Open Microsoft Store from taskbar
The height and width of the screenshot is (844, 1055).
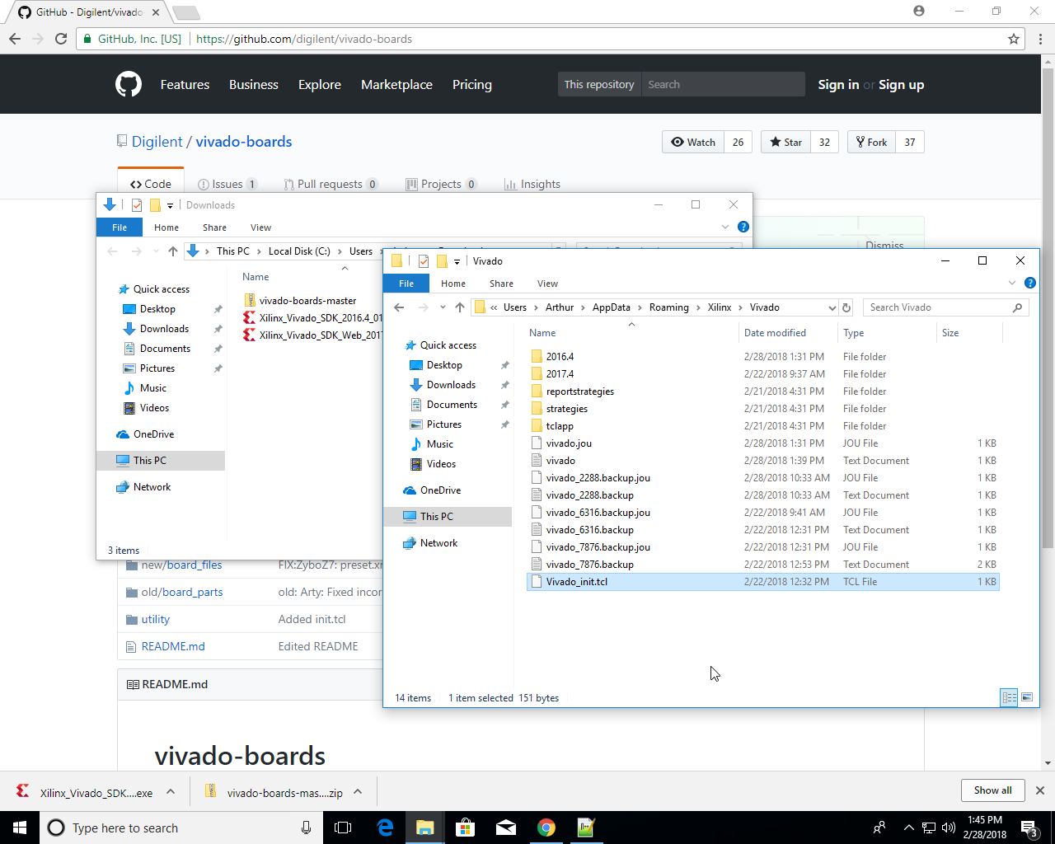[466, 828]
